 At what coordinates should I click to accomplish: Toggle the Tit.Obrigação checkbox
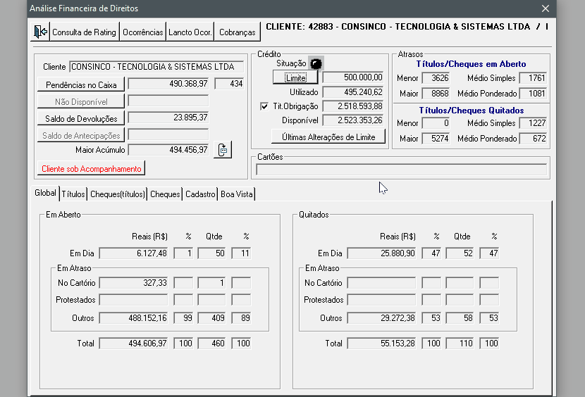(264, 106)
